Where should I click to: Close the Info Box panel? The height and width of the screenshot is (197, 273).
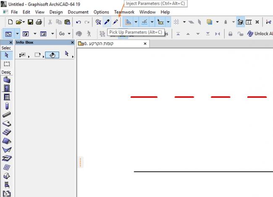[72, 43]
